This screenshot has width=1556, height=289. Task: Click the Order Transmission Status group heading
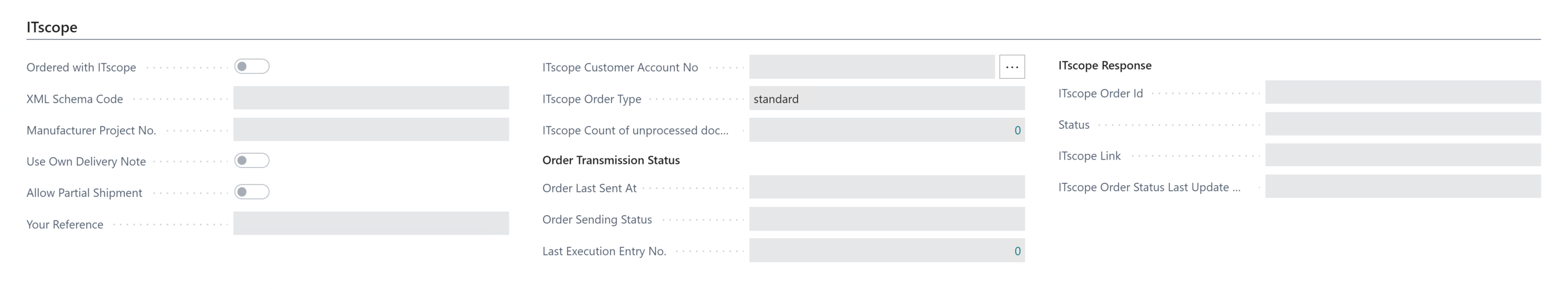pos(611,160)
